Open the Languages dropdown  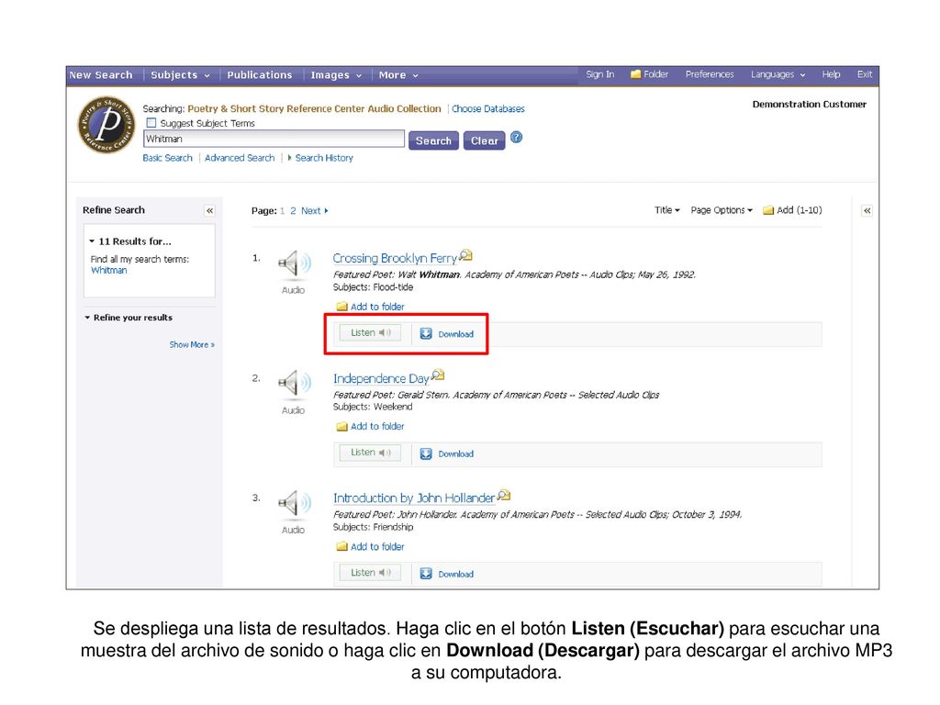coord(778,74)
